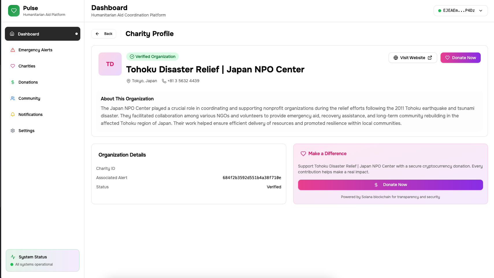
Task: Click the wide gradient Donate Now button
Action: [390, 185]
